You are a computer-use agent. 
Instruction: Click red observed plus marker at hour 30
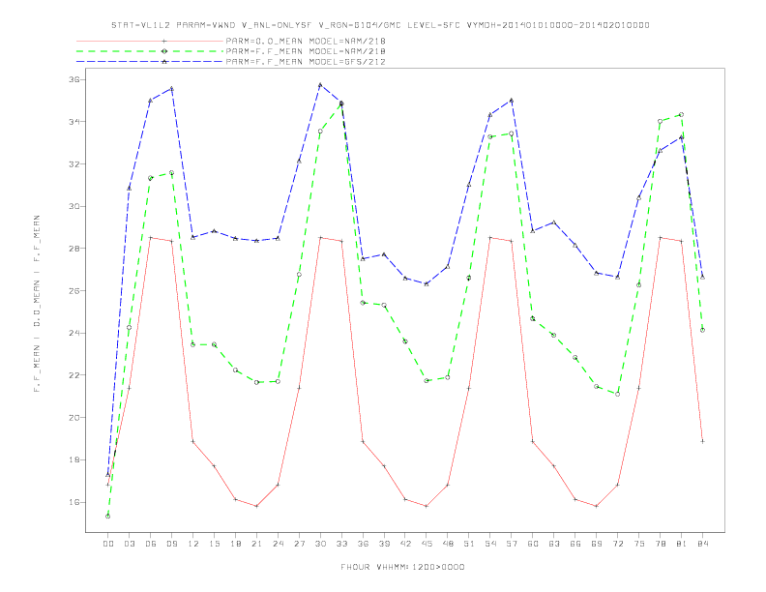pyautogui.click(x=320, y=238)
